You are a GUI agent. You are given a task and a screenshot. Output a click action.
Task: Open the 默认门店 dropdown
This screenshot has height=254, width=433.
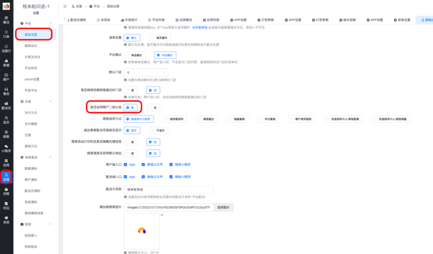[146, 72]
